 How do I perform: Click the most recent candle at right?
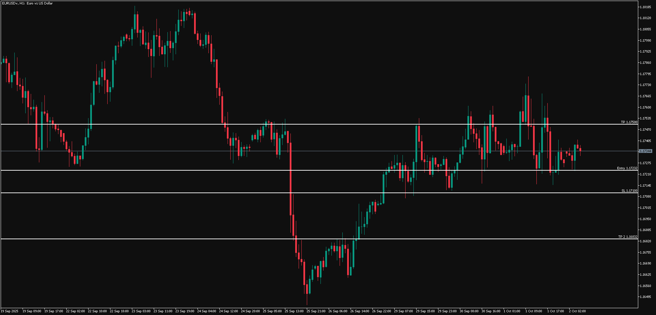coord(580,149)
